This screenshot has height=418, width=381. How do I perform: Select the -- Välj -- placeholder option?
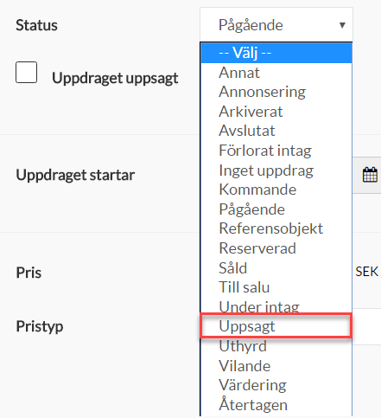coord(276,53)
